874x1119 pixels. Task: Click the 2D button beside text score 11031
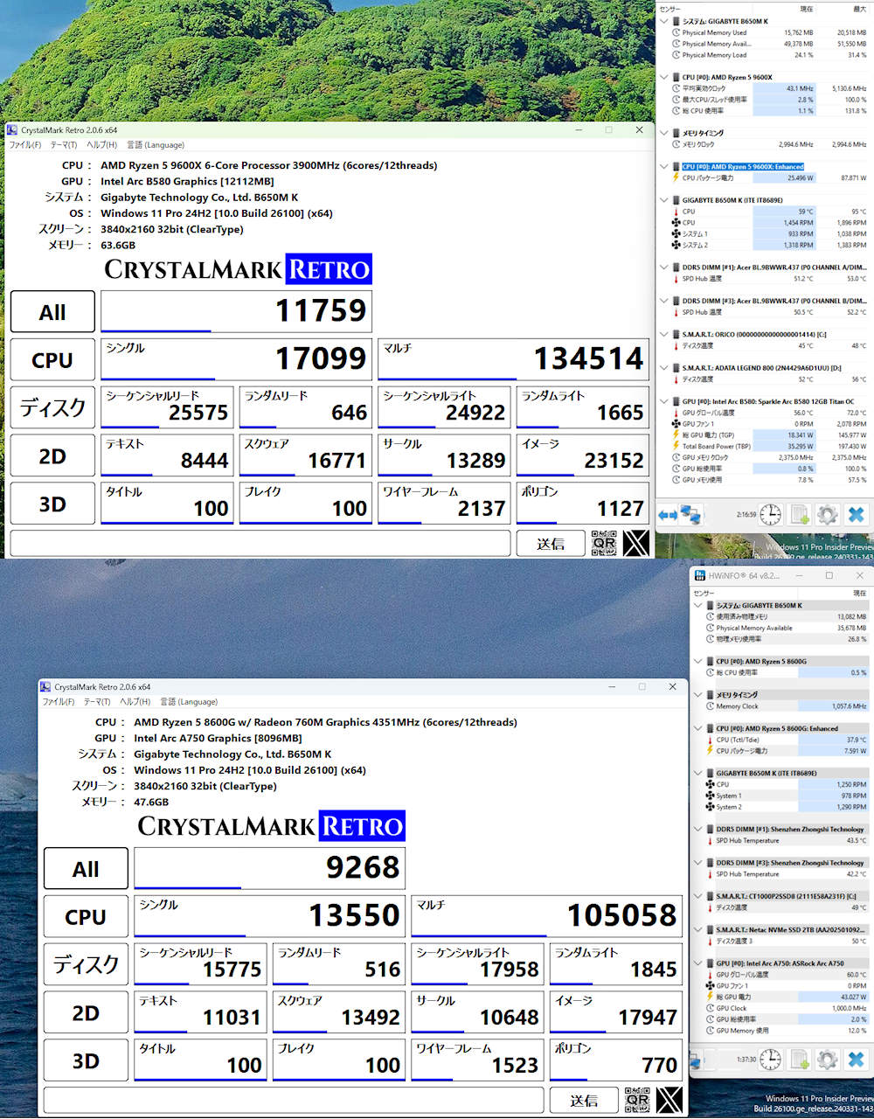86,1013
